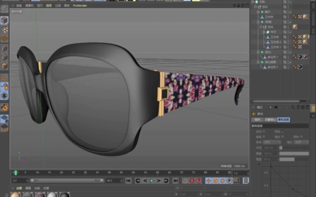The width and height of the screenshot is (316, 197).
Task: Select the pink patterned material thumbnail at bottom left
Action: pyautogui.click(x=39, y=194)
